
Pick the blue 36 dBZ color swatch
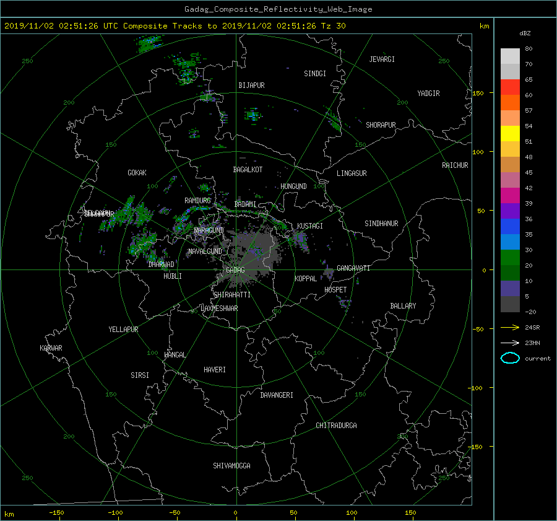tap(510, 226)
